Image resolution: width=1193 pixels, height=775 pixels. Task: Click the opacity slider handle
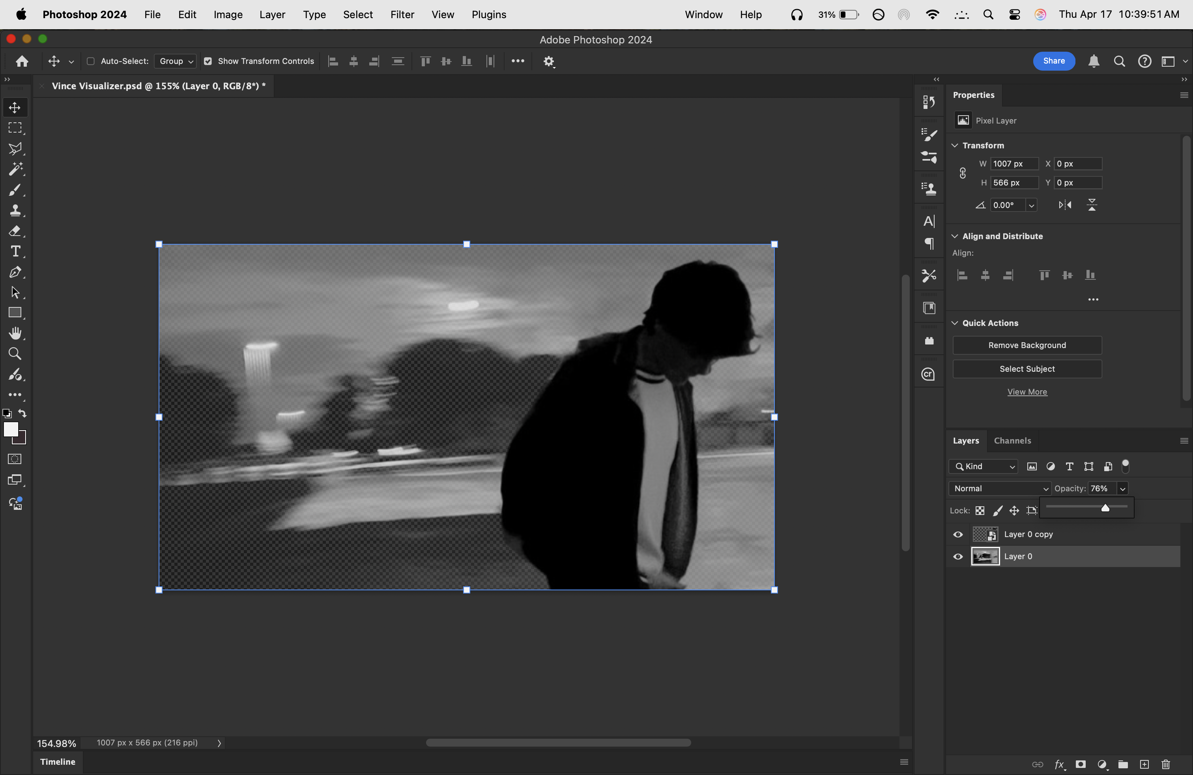pyautogui.click(x=1105, y=508)
